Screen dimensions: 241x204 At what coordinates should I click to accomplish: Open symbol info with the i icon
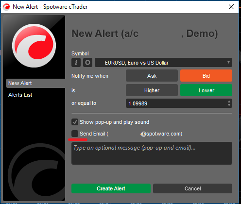(x=76, y=63)
